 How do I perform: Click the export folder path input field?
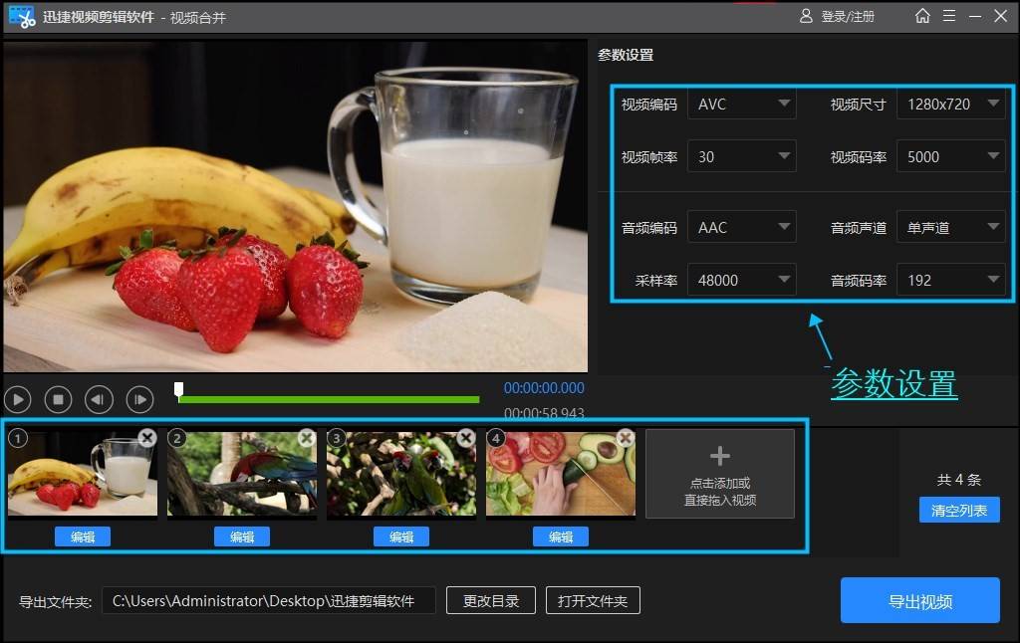pos(269,600)
